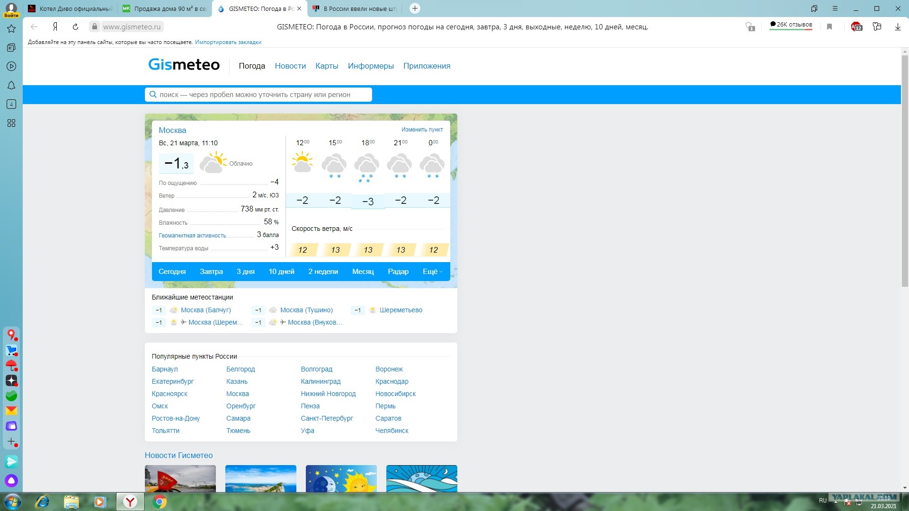The image size is (909, 511).
Task: Open the notifications bell in the sidebar
Action: tap(11, 86)
